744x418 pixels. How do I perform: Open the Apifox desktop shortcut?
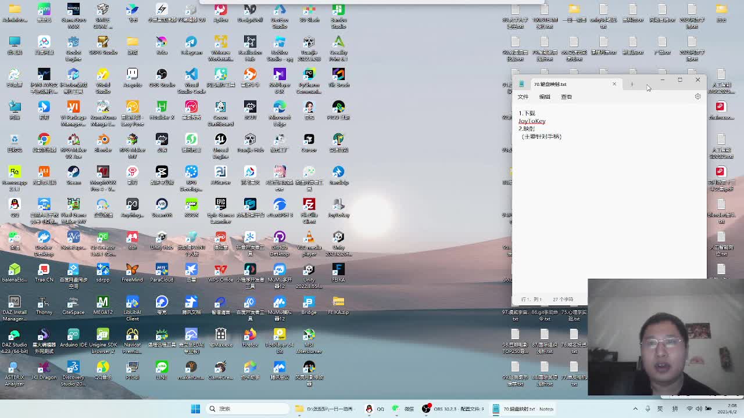click(220, 13)
